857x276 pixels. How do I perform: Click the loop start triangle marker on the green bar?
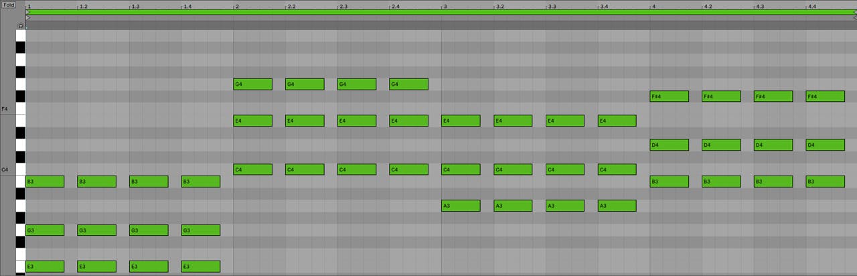(x=28, y=11)
